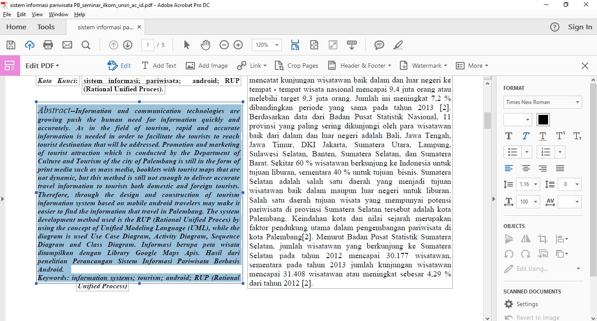Open the Link tool

click(252, 66)
